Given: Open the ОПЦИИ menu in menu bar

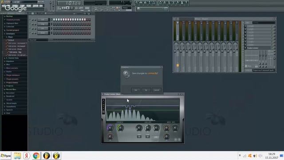Looking at the screenshot, I should 29,6.
